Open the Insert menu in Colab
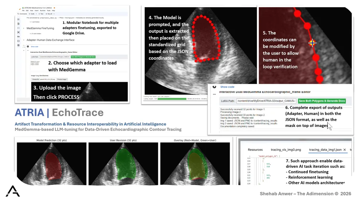Image resolution: width=358 pixels, height=201 pixels. 37,11
